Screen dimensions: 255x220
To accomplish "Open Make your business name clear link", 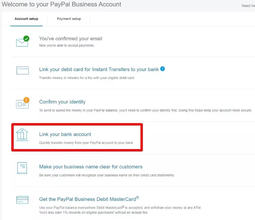I will click(x=91, y=167).
